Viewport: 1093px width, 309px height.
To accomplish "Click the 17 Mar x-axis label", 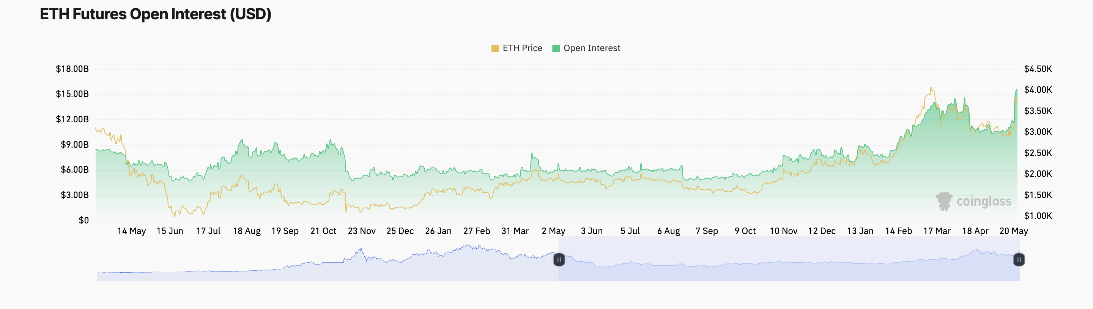I will [937, 231].
